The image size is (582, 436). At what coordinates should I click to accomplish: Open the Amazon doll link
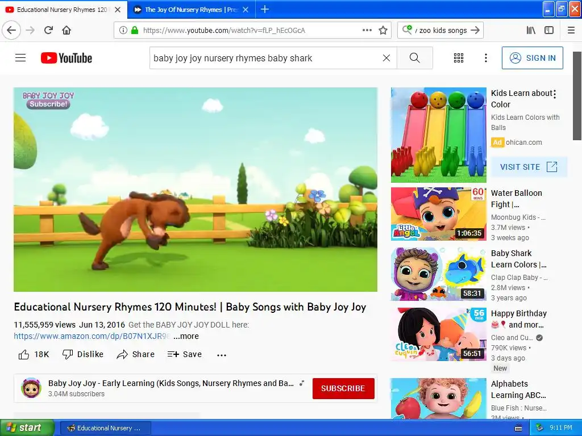coord(92,336)
